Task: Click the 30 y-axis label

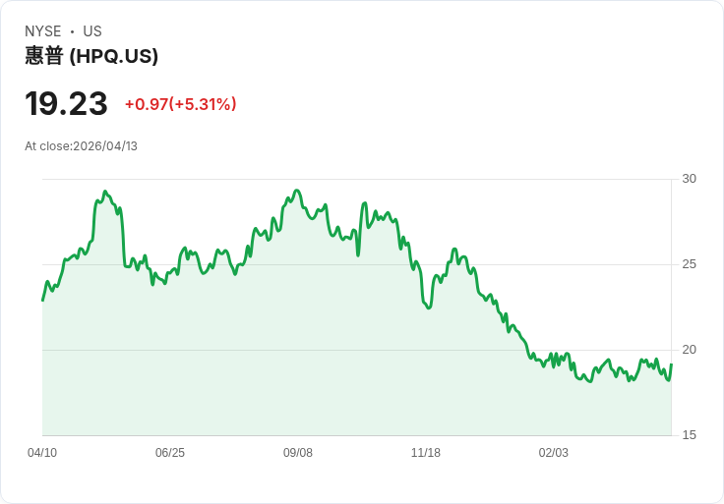Action: pyautogui.click(x=690, y=179)
